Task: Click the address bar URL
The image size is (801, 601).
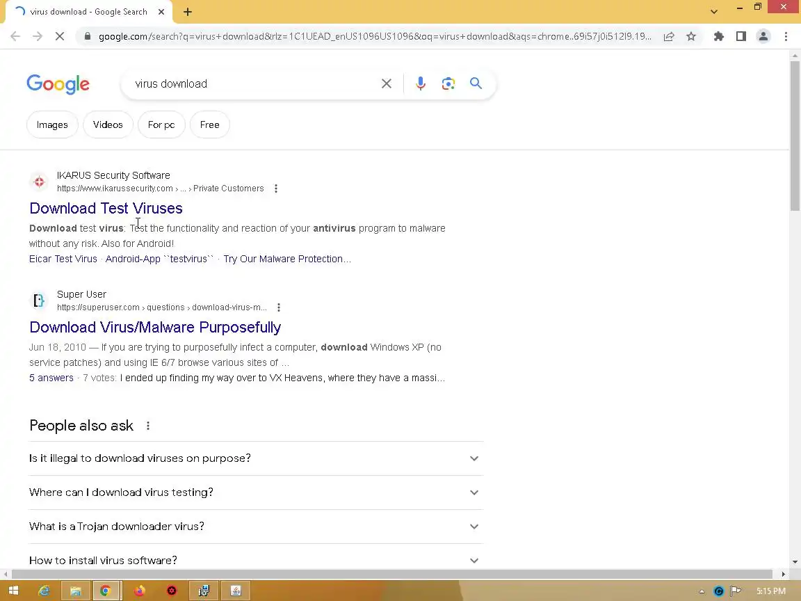Action: coord(375,36)
